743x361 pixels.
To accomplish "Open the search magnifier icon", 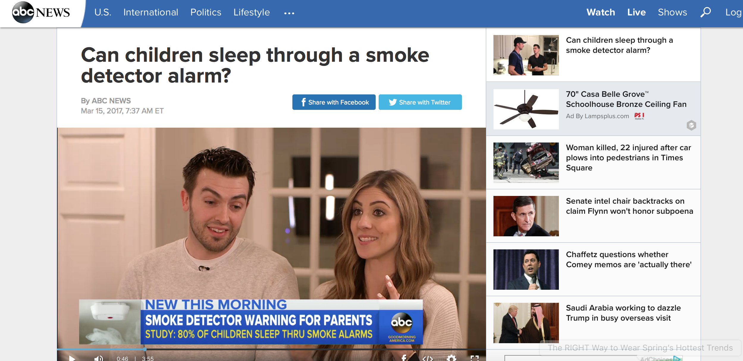I will 706,12.
